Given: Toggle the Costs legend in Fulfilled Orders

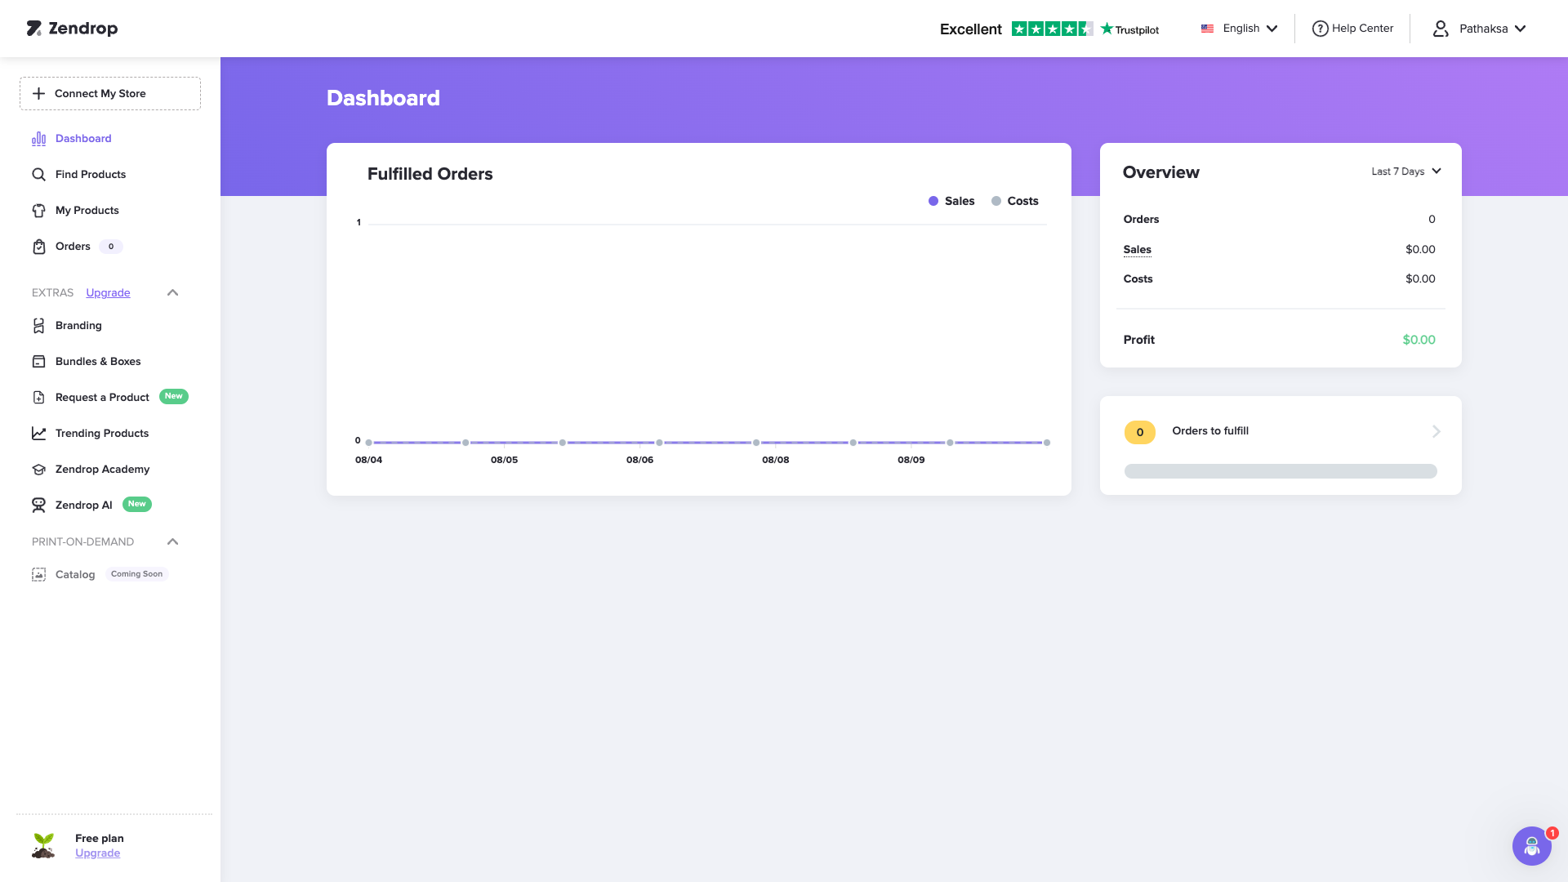Looking at the screenshot, I should [1015, 201].
